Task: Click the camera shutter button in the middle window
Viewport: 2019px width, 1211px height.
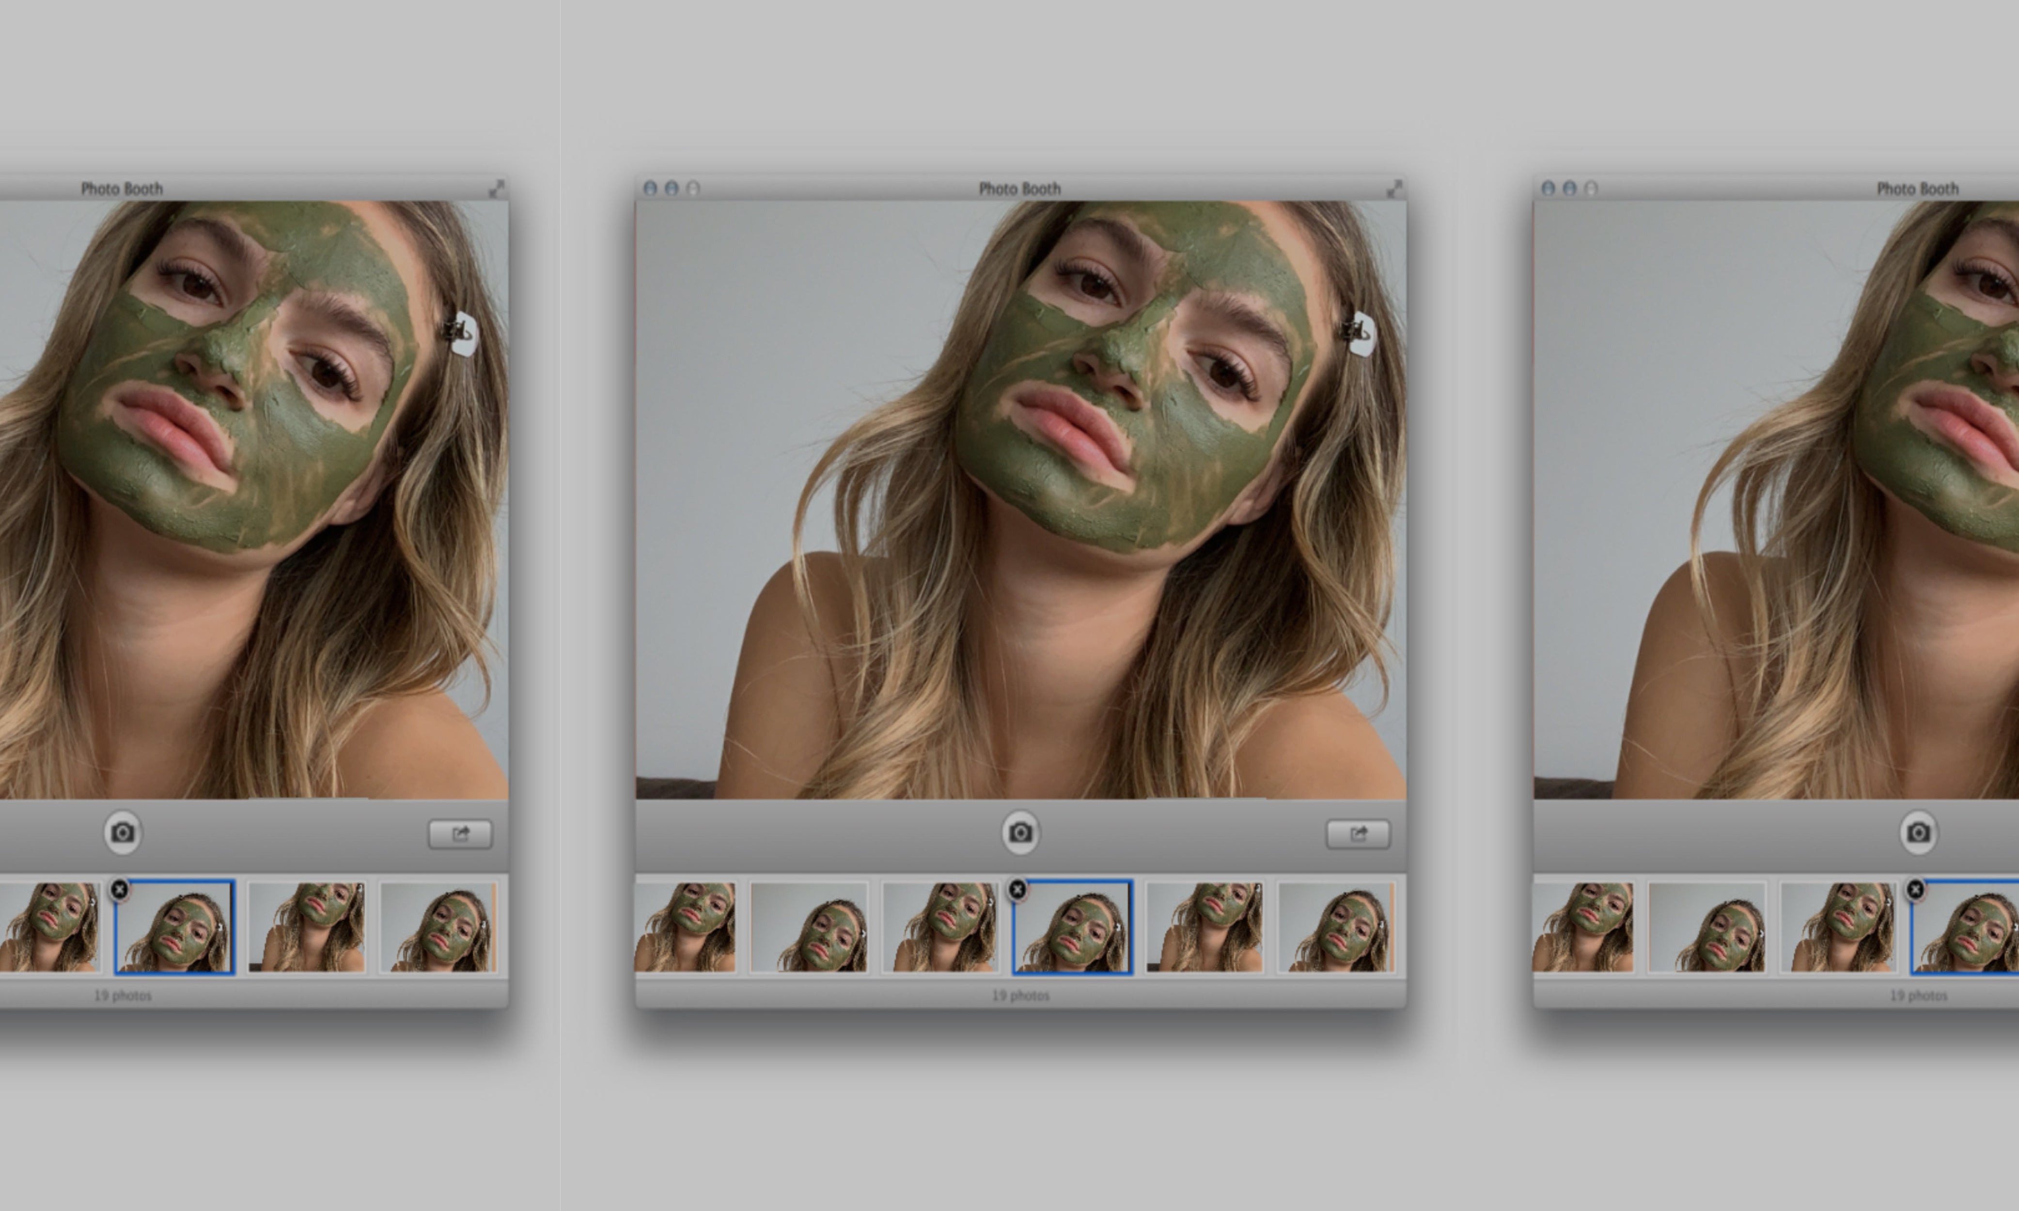Action: tap(1020, 832)
